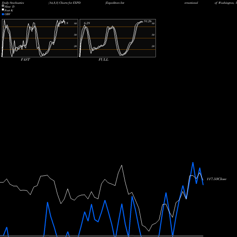Click the 'Daily Stochastics' title text

13,3
